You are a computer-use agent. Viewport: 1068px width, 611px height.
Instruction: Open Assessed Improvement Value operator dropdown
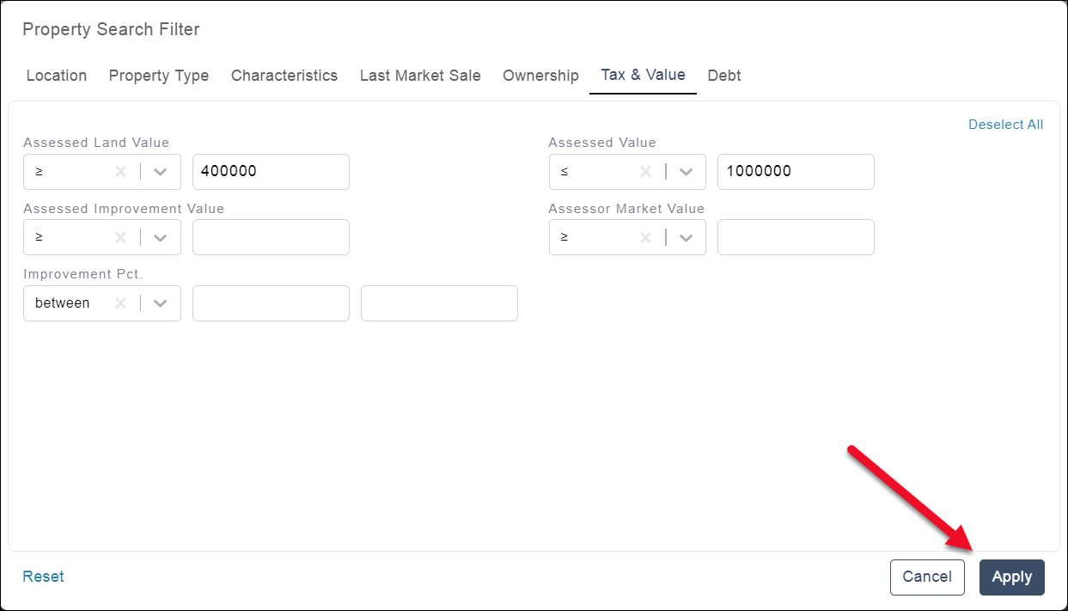pyautogui.click(x=161, y=237)
